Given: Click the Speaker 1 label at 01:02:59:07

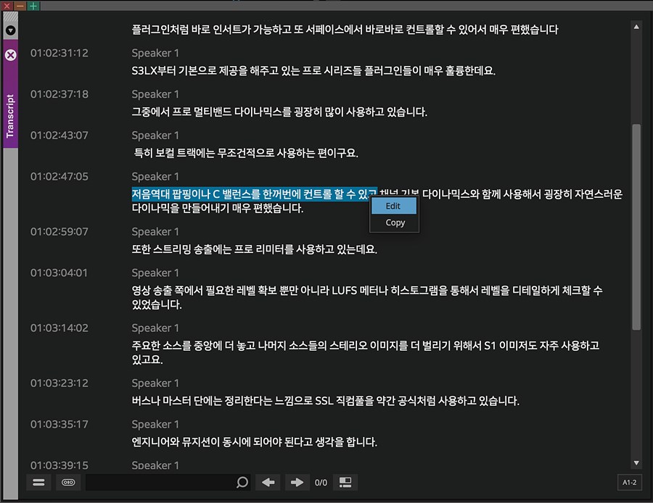Looking at the screenshot, I should tap(155, 232).
